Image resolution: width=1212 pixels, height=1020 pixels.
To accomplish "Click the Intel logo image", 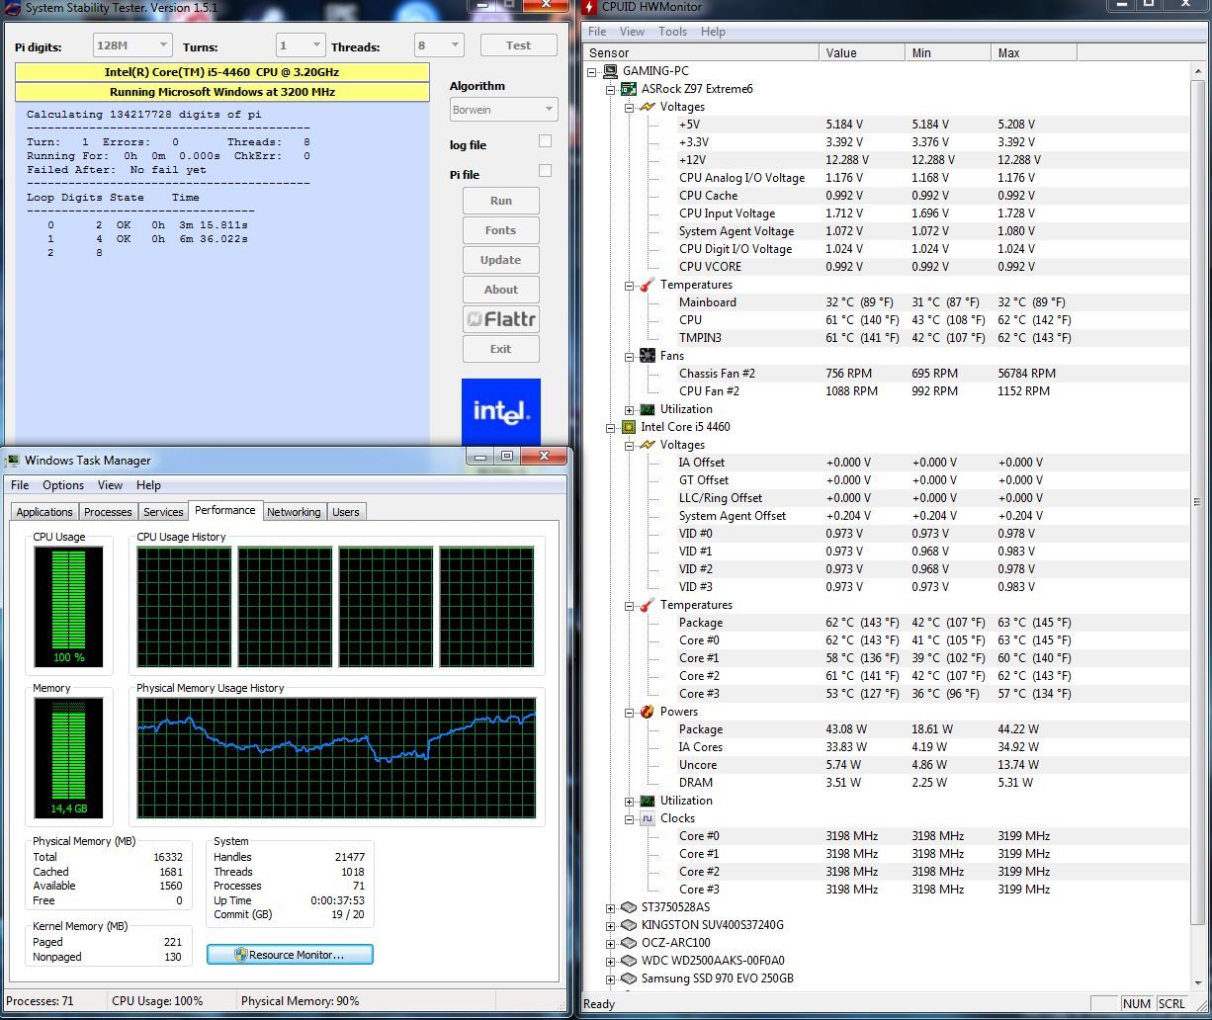I will coord(501,412).
